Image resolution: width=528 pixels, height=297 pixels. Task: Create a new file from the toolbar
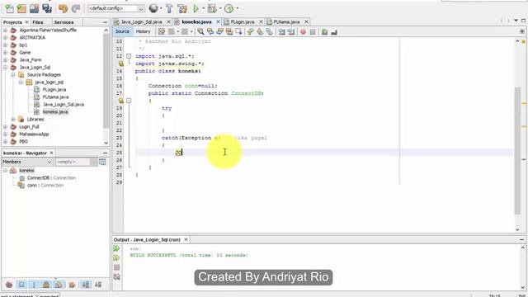pyautogui.click(x=9, y=8)
